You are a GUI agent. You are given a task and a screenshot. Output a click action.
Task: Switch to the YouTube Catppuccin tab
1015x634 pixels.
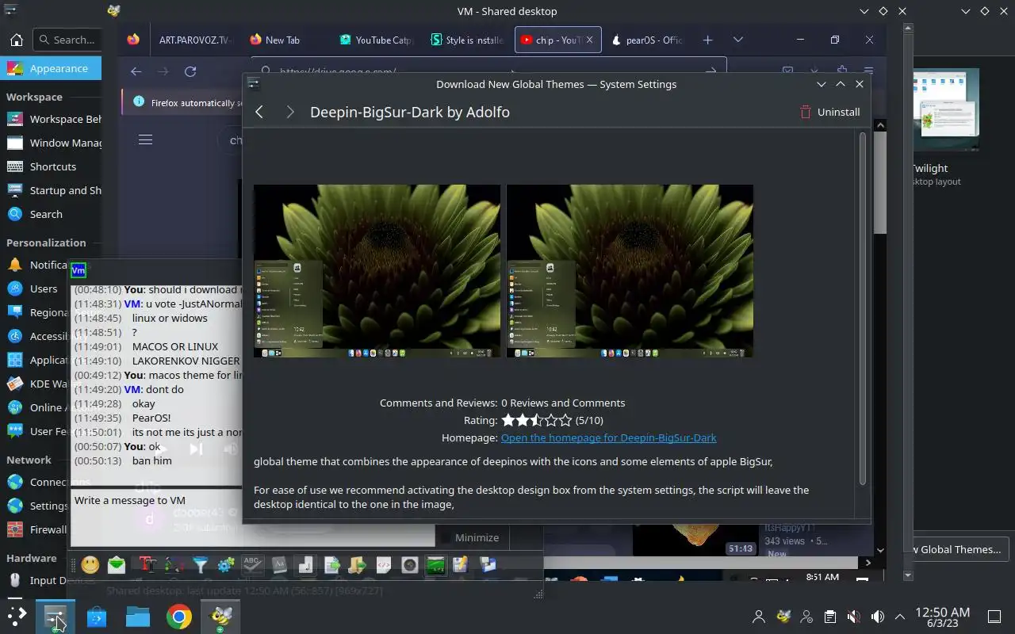pyautogui.click(x=376, y=40)
